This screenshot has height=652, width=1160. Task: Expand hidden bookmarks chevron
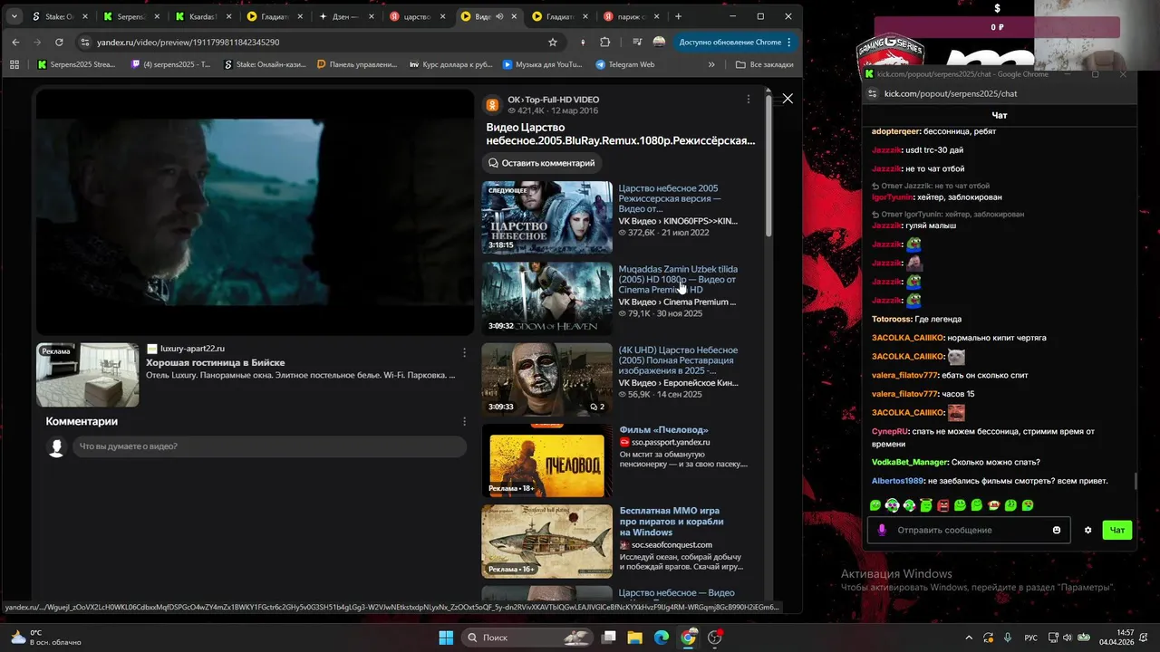tap(710, 64)
